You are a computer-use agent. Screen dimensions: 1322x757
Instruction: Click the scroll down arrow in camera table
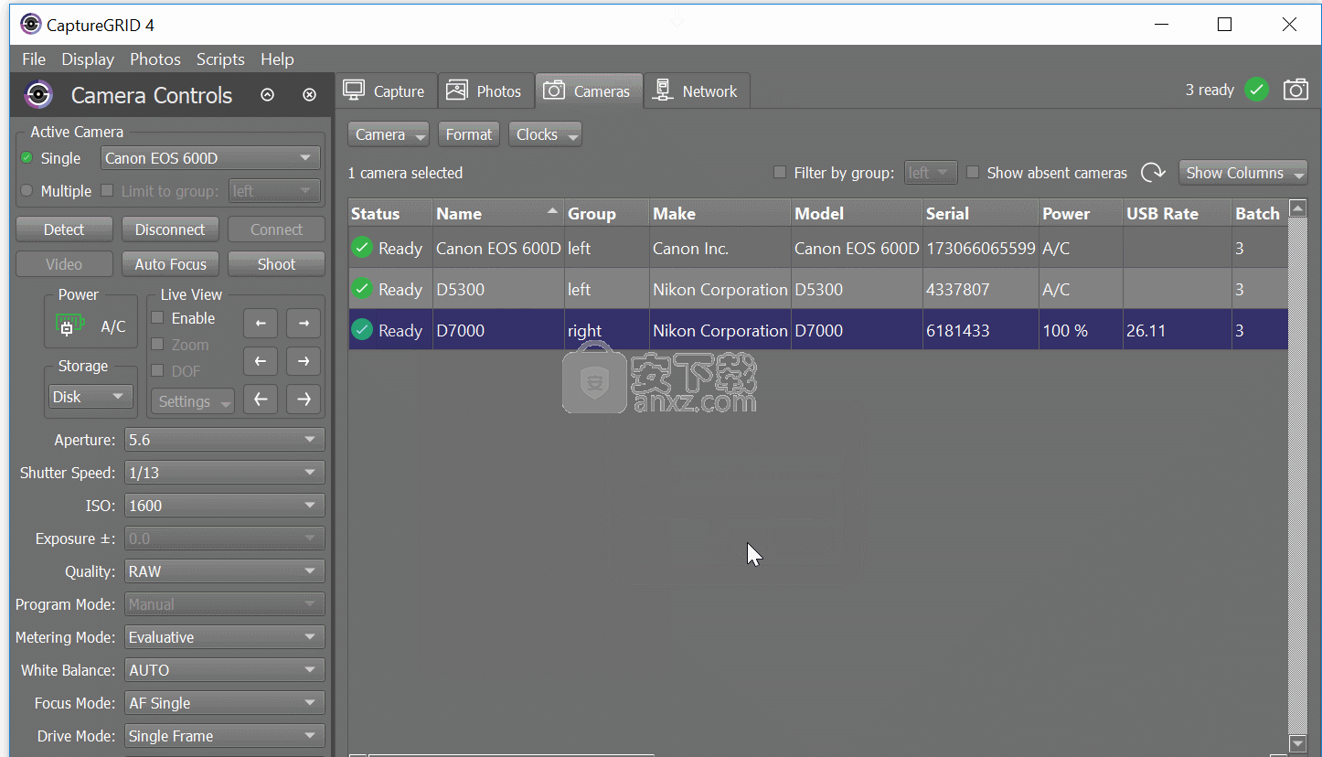[x=1297, y=744]
